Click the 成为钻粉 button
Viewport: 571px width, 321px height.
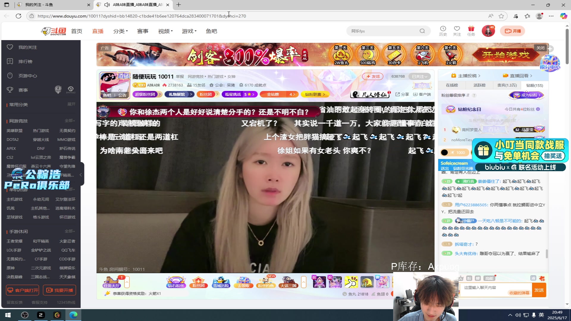coord(526,95)
